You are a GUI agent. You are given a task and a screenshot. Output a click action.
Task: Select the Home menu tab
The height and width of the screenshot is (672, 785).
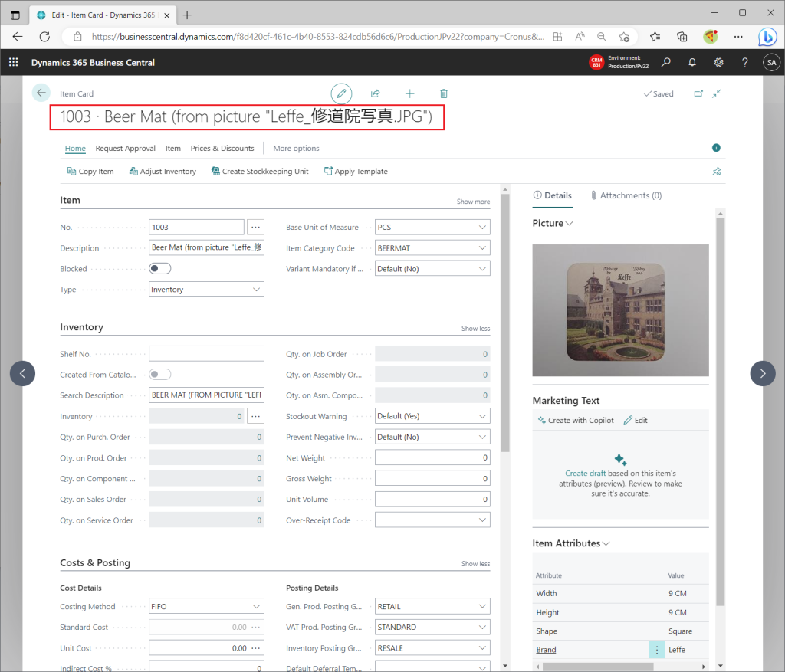point(75,148)
